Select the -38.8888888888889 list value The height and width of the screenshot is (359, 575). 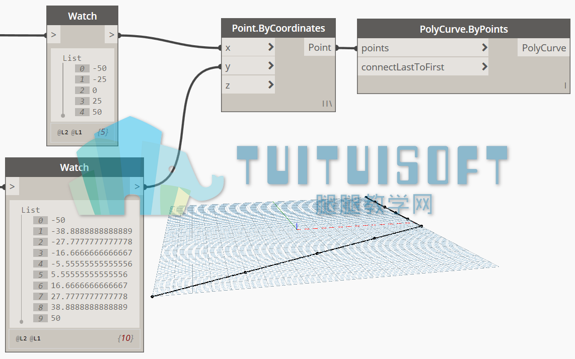tap(92, 231)
